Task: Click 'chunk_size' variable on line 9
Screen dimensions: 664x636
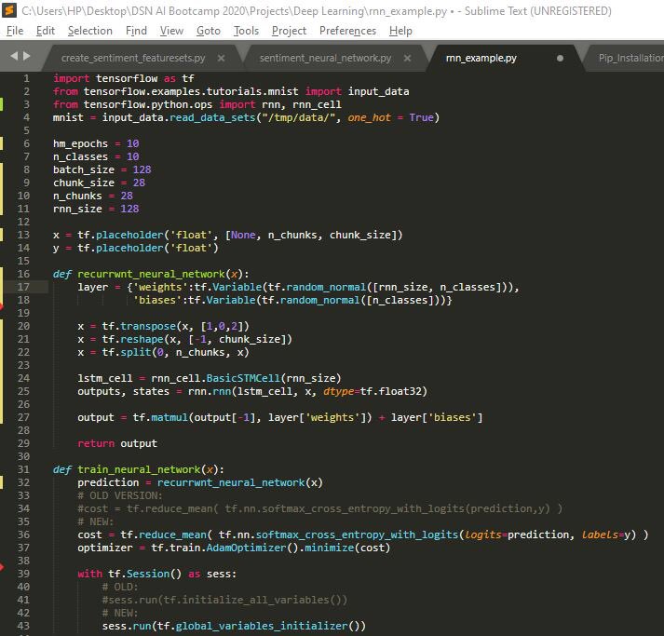Action: 84,183
